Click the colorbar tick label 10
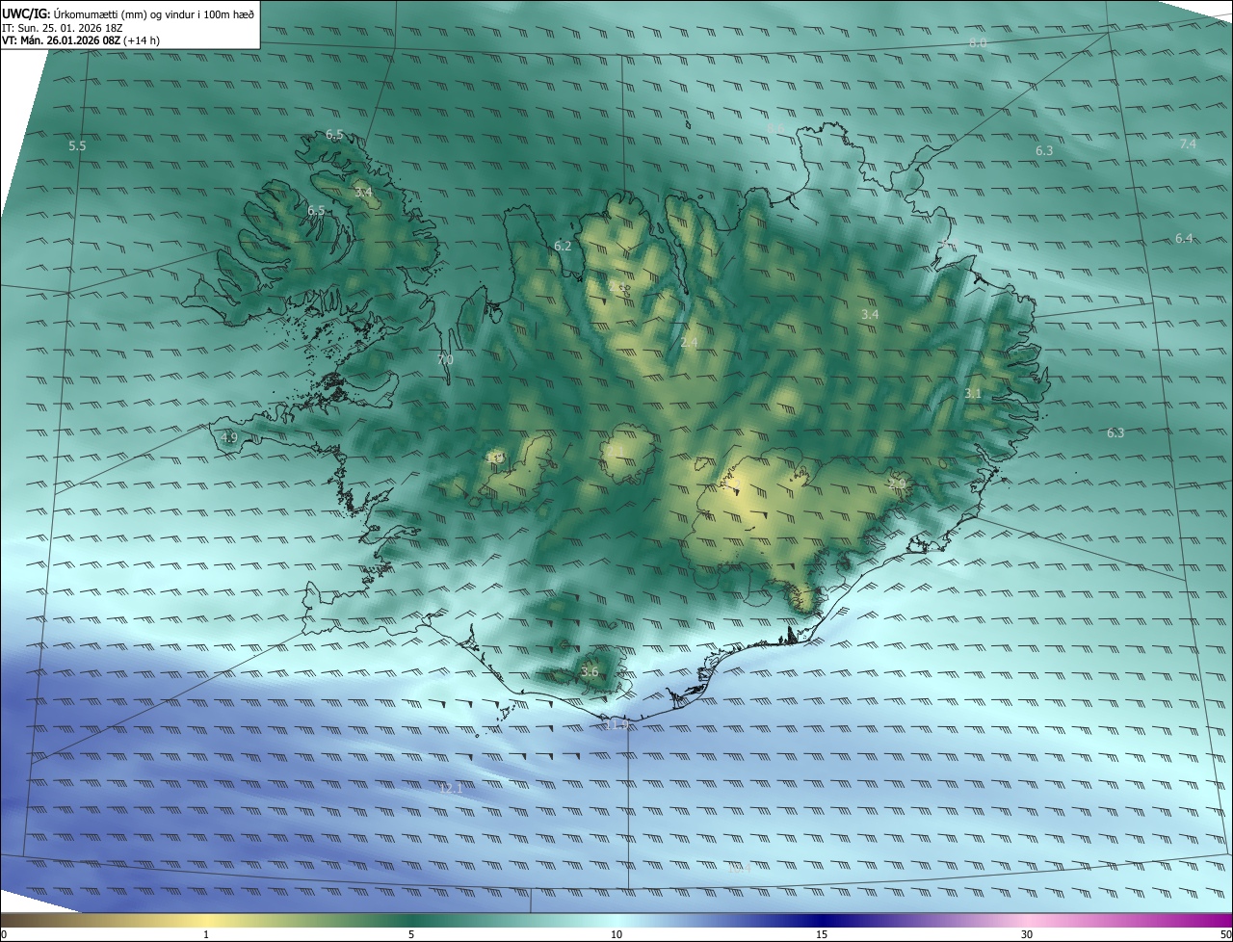 (x=616, y=934)
